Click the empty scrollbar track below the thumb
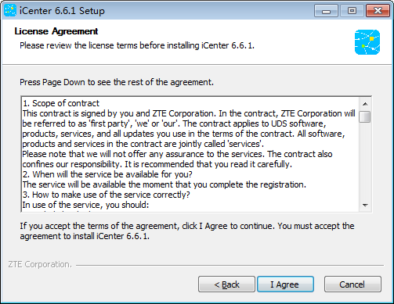394x304 pixels. pyautogui.click(x=365, y=161)
